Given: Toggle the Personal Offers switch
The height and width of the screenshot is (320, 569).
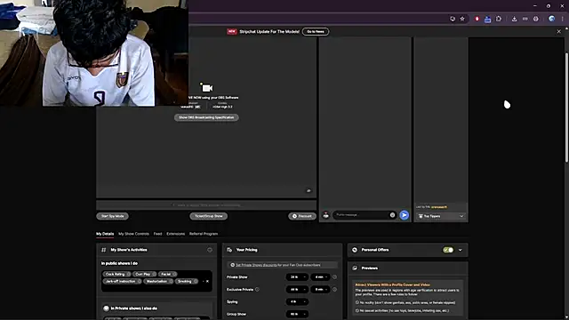Looking at the screenshot, I should [448, 250].
